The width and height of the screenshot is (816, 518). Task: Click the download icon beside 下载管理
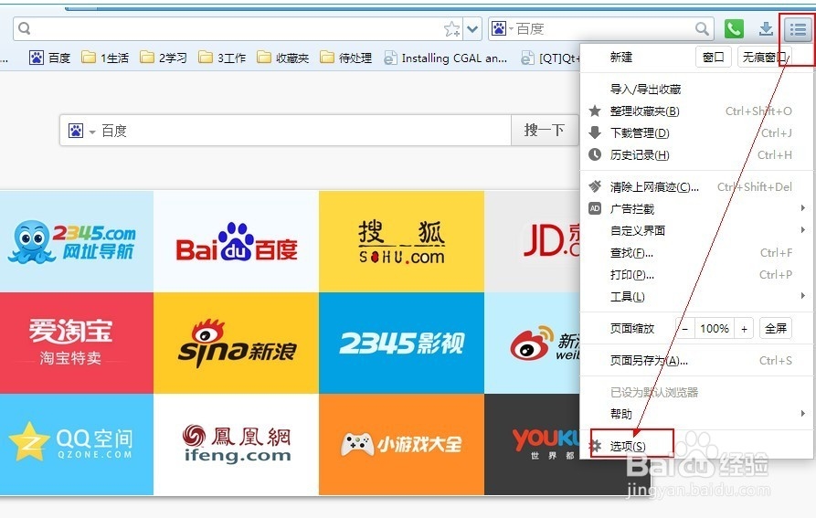(595, 132)
